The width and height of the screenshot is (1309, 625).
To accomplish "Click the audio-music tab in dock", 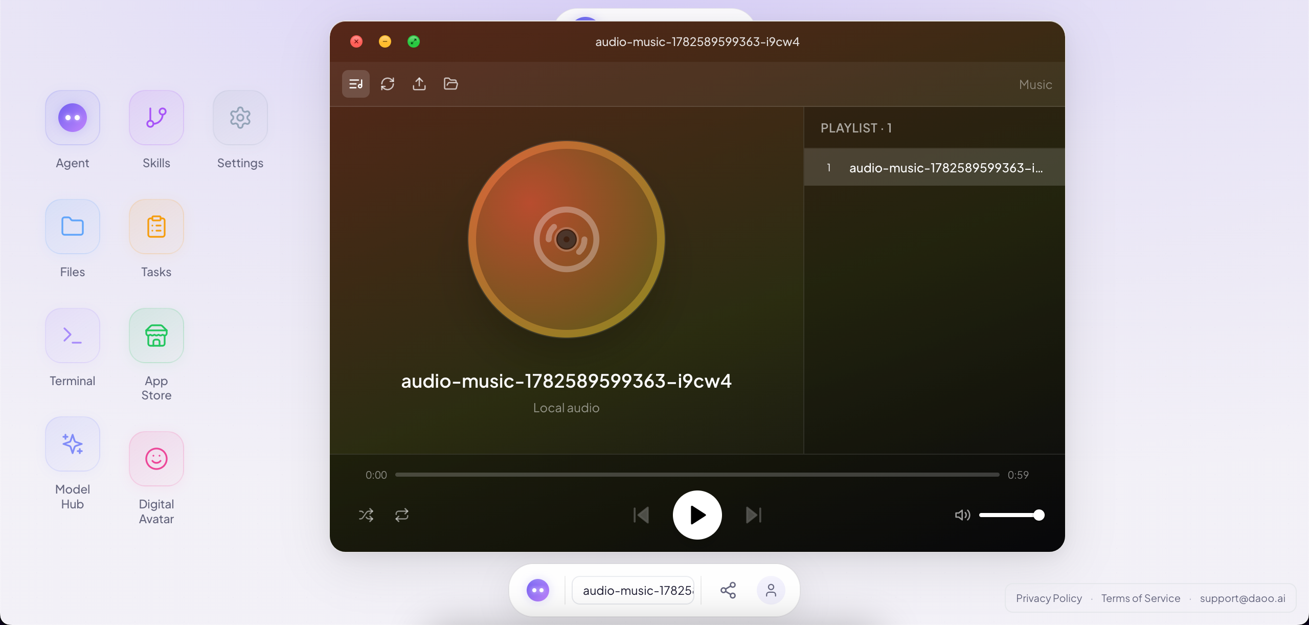I will pos(633,590).
